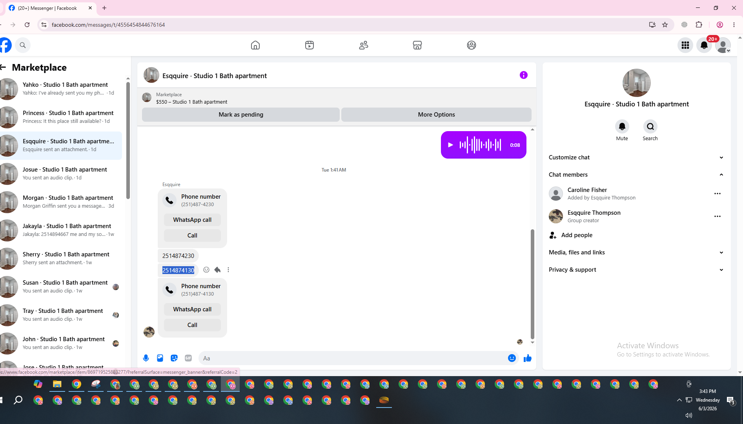Open More Options for the listing
The width and height of the screenshot is (743, 424).
pos(436,115)
